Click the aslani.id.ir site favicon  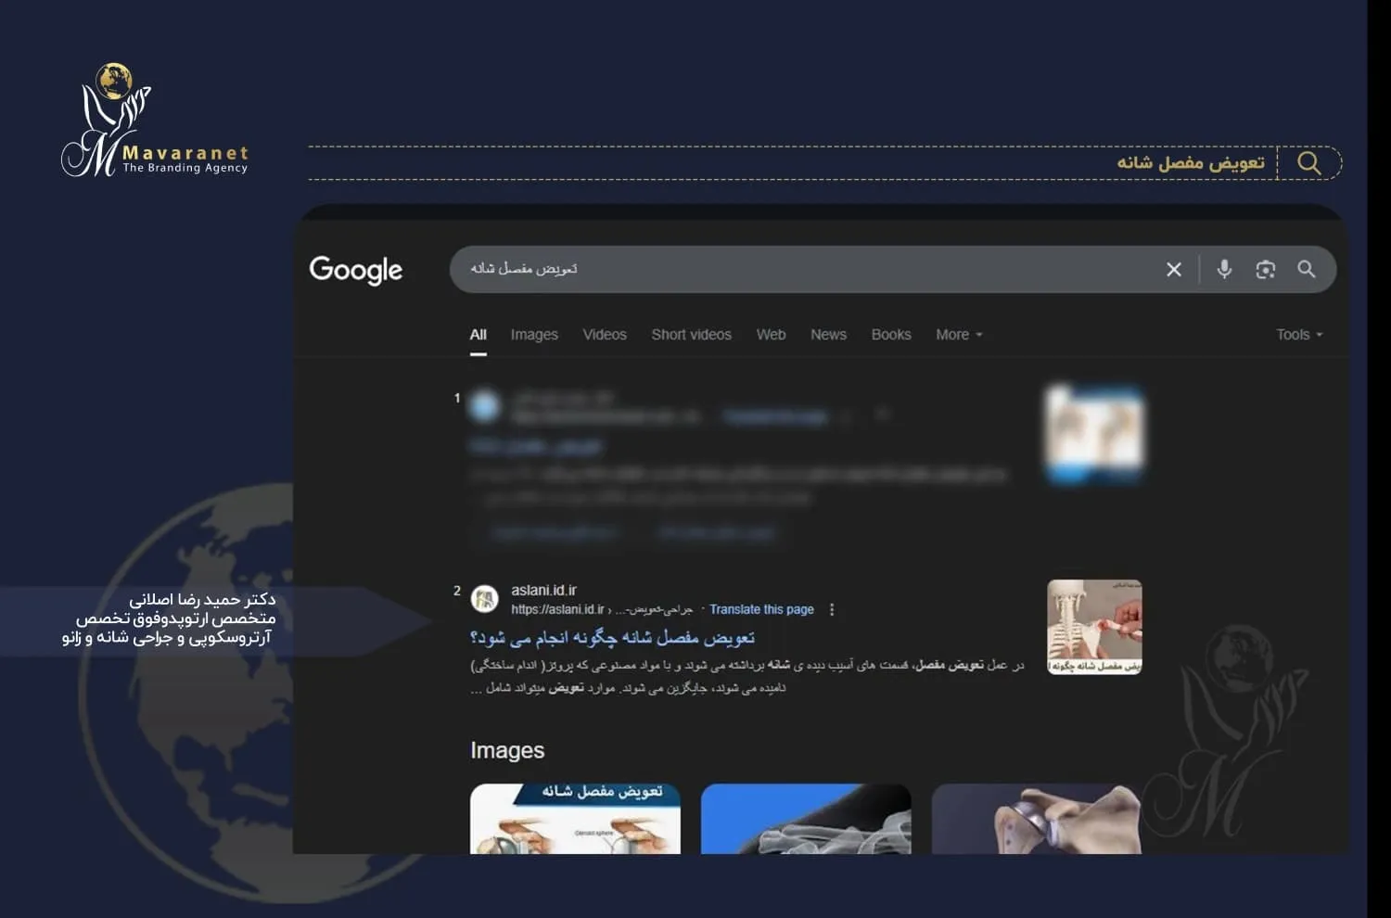tap(484, 599)
